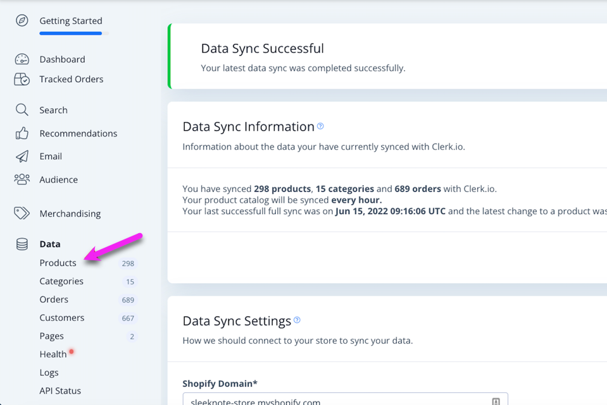This screenshot has height=405, width=607.
Task: Click the Audience people icon
Action: click(x=22, y=179)
